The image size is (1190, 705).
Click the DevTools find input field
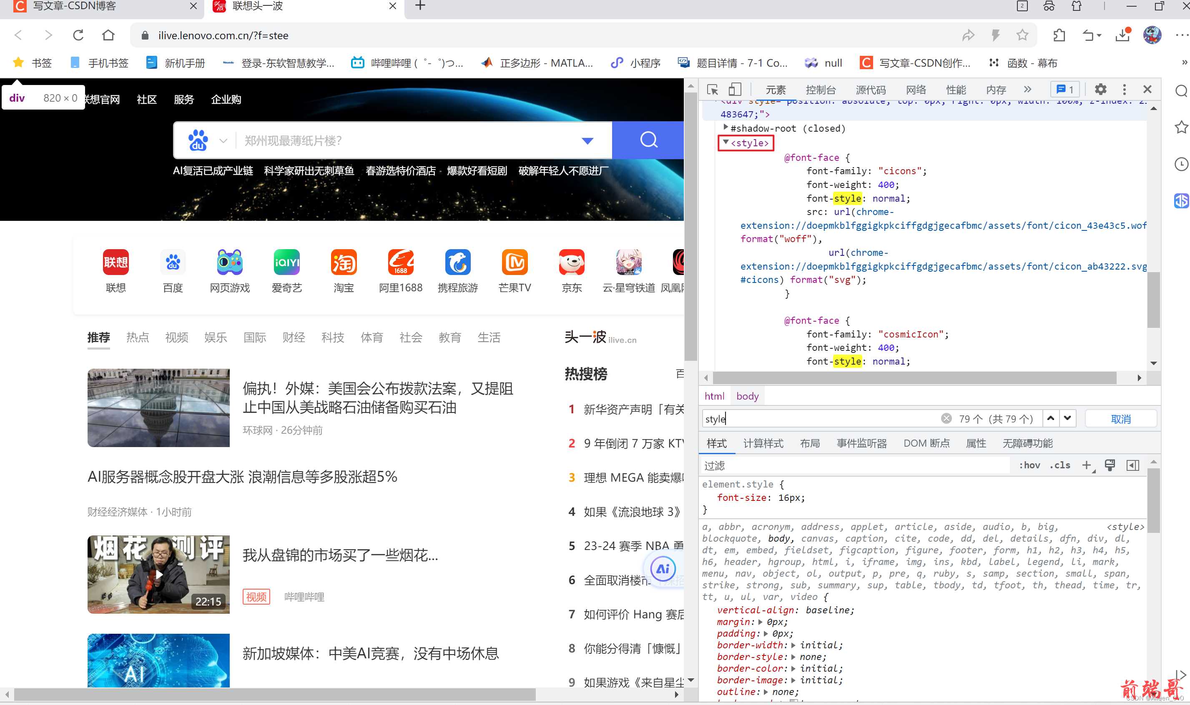click(821, 418)
